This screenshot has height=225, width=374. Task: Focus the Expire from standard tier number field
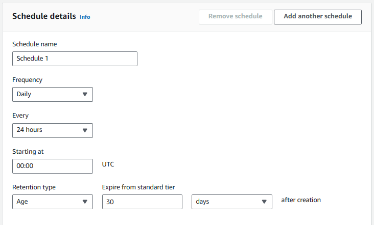142,202
